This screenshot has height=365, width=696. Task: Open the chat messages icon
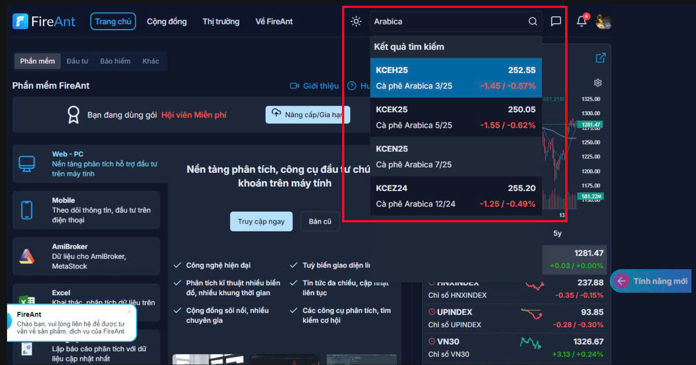coord(556,21)
